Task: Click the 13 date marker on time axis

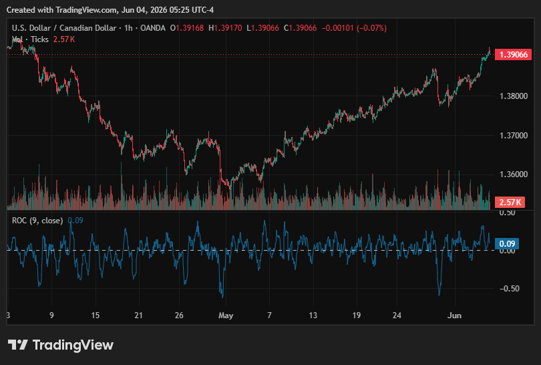Action: pos(313,316)
